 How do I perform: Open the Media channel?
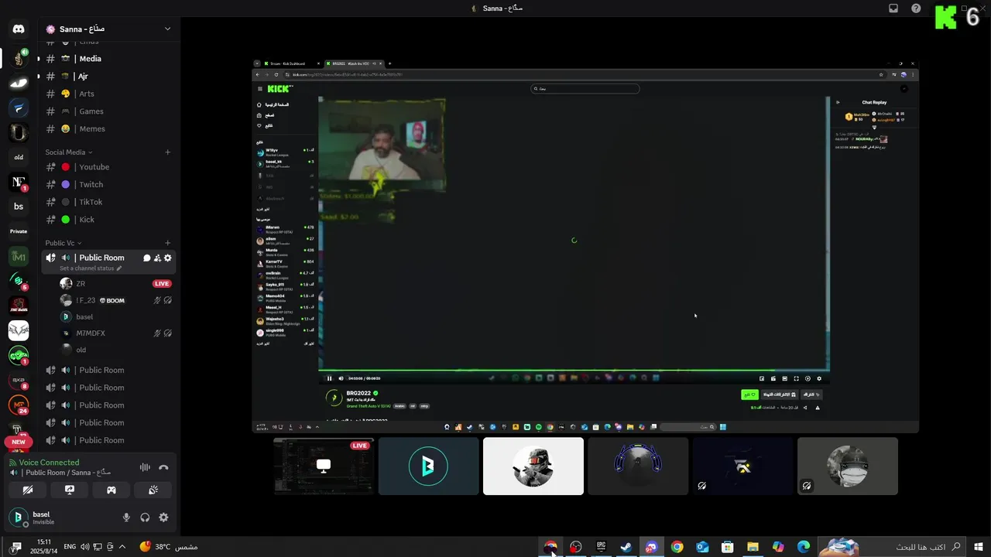pyautogui.click(x=108, y=59)
